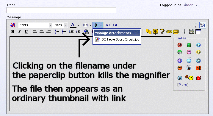Click the yellow overlapping squares icon
Screen dimensions: 213x116
(x=148, y=32)
